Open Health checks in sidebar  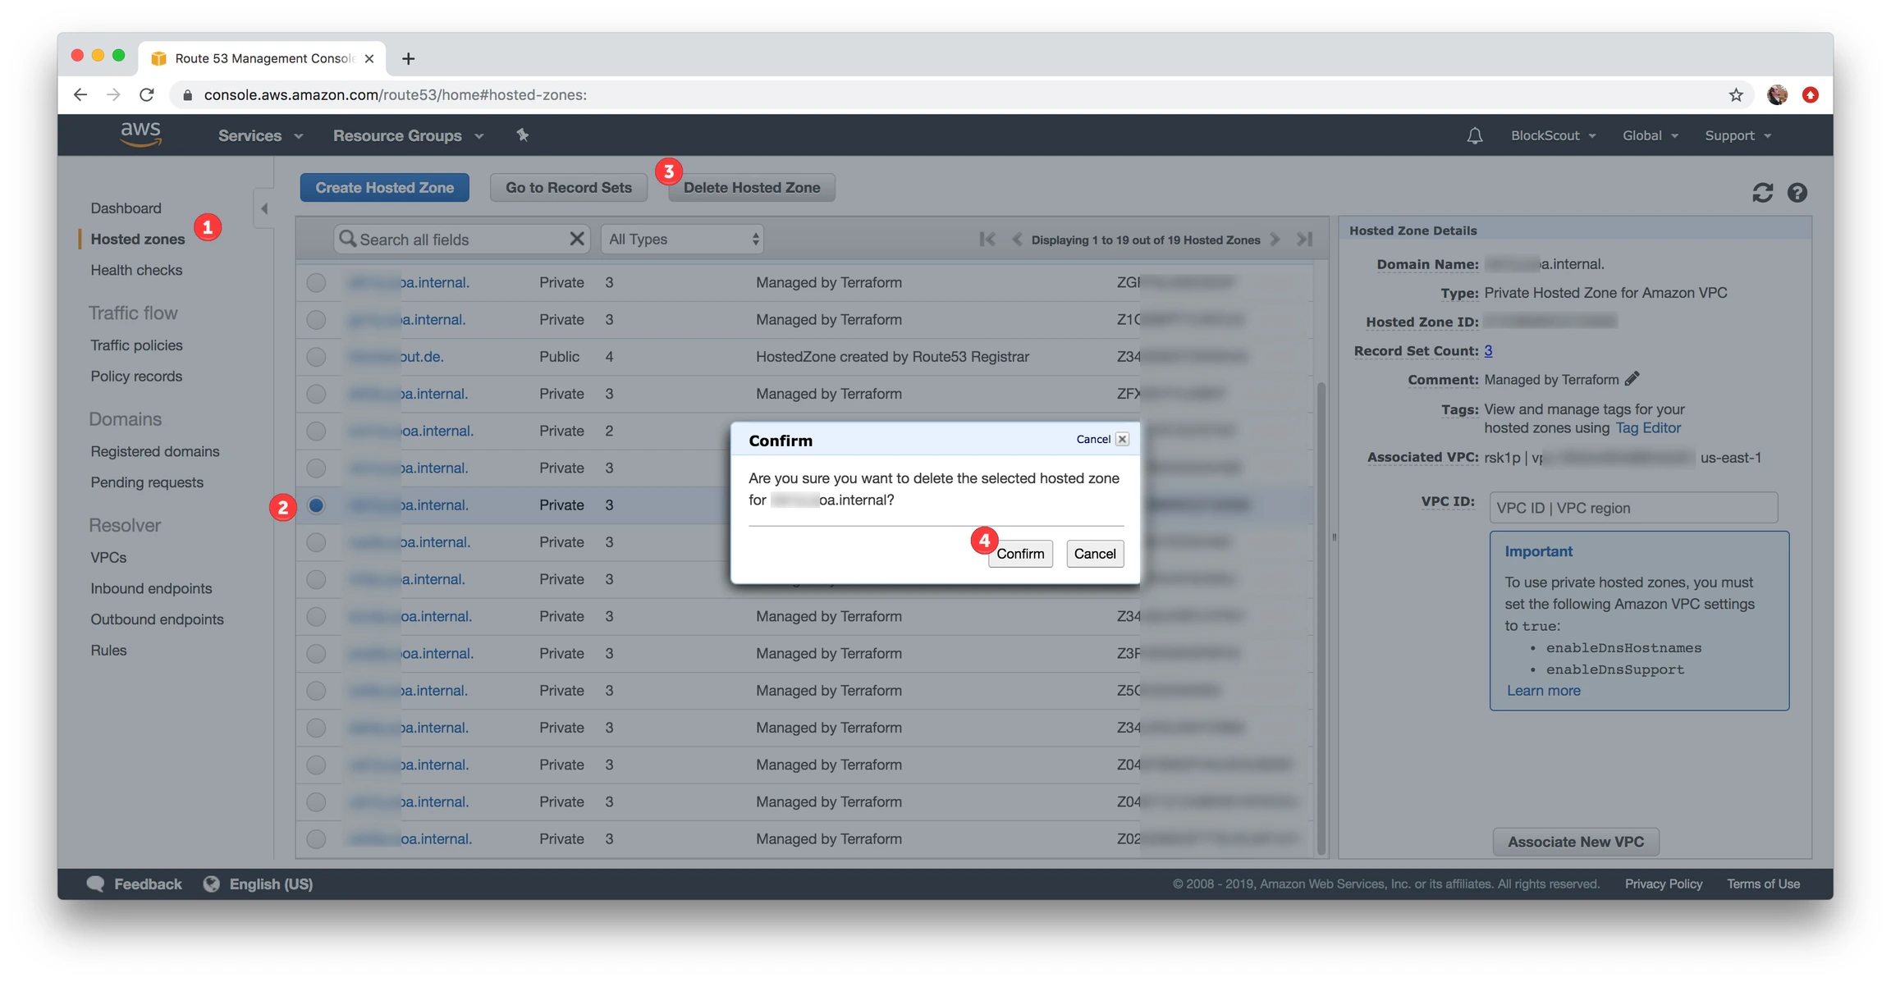pos(136,270)
